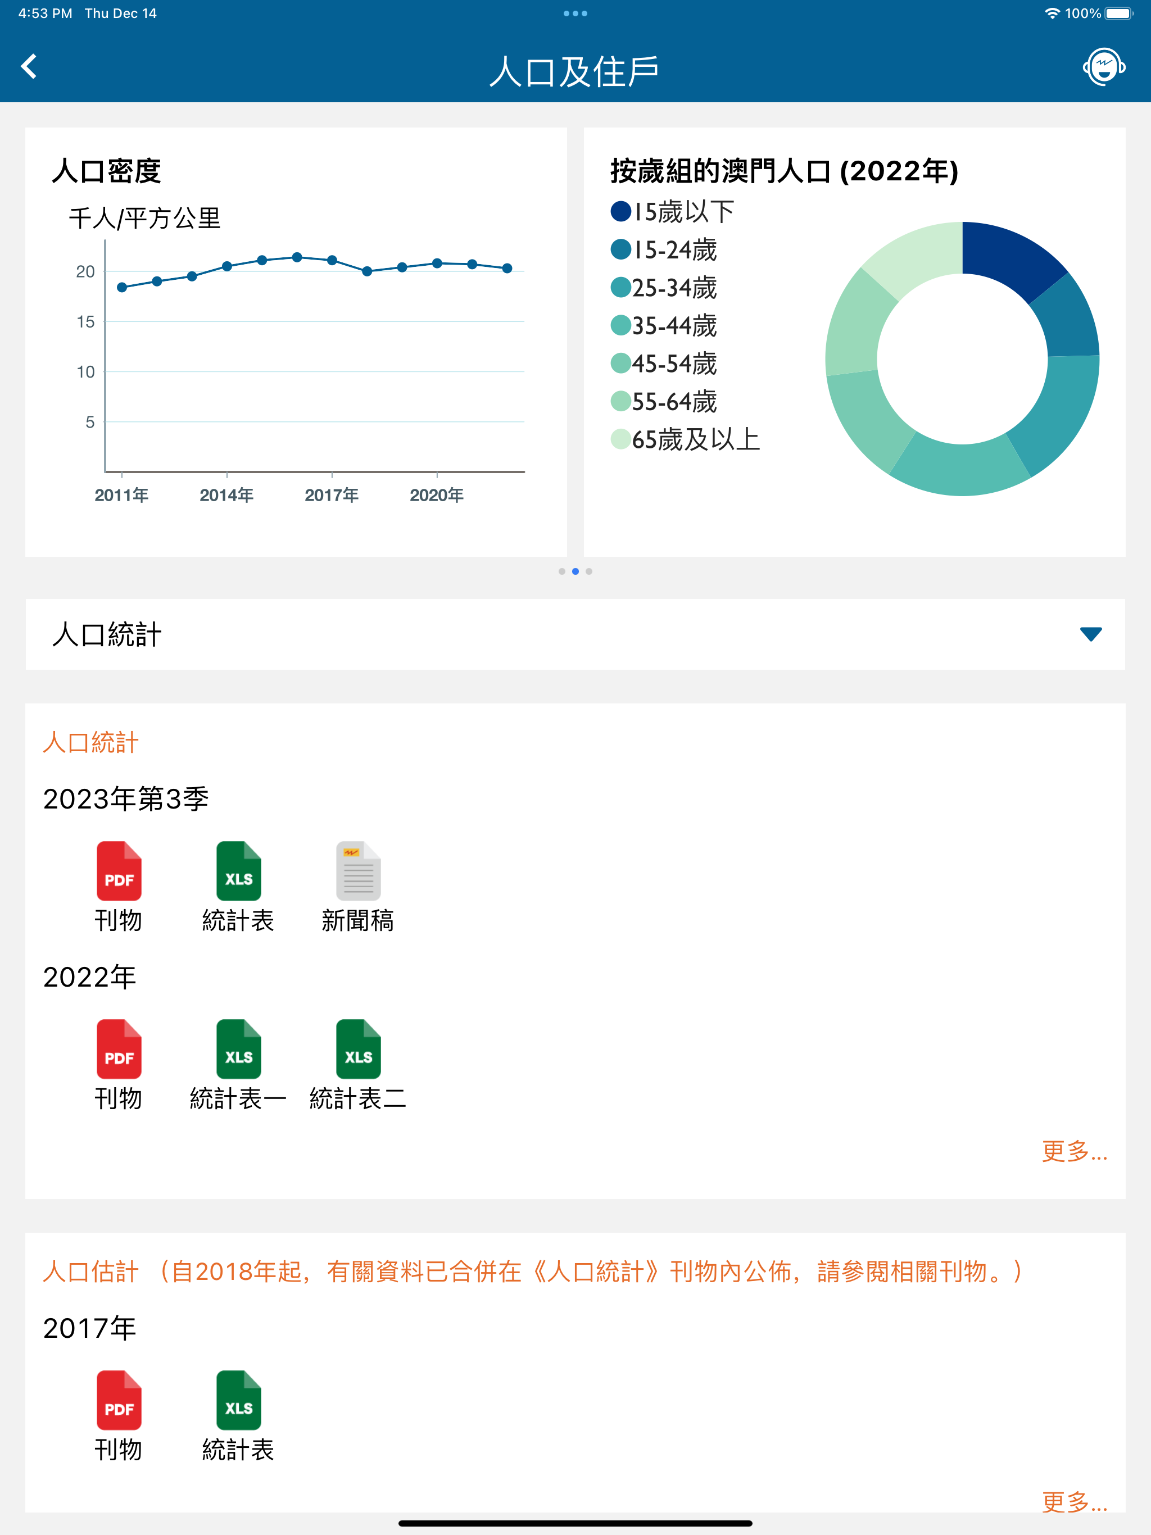Tap the back arrow in the header

pos(29,67)
